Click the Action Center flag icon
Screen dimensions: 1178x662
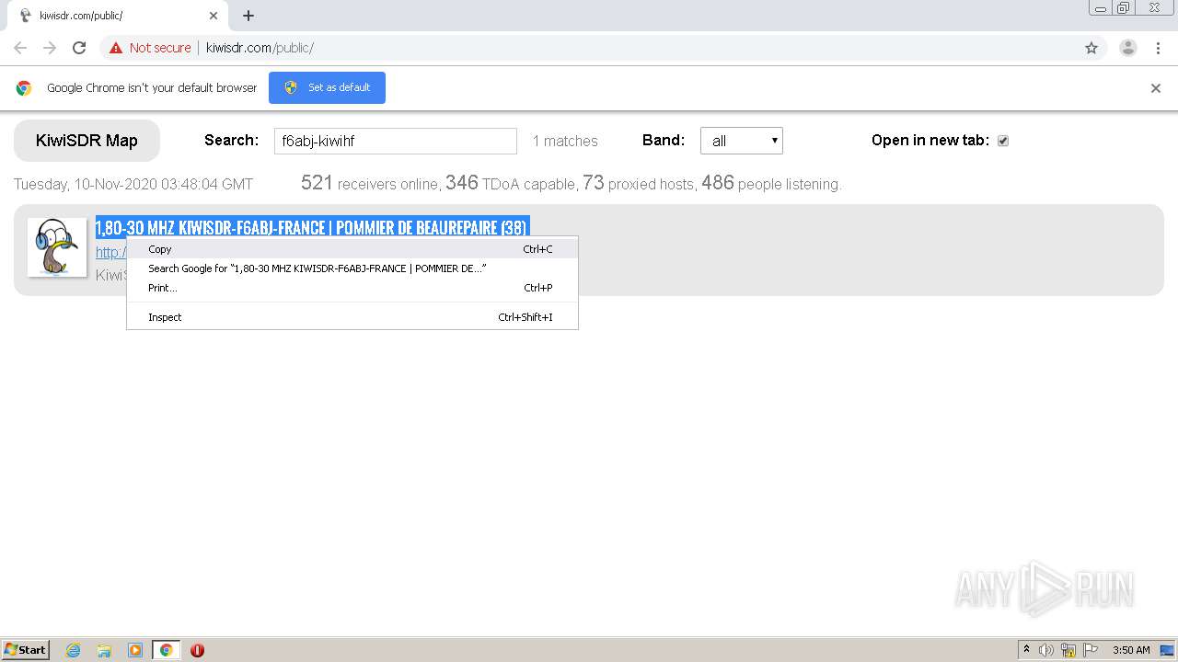pyautogui.click(x=1091, y=650)
